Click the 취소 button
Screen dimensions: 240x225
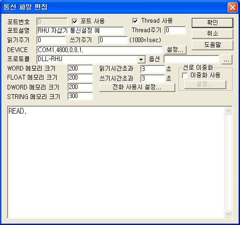tap(213, 34)
